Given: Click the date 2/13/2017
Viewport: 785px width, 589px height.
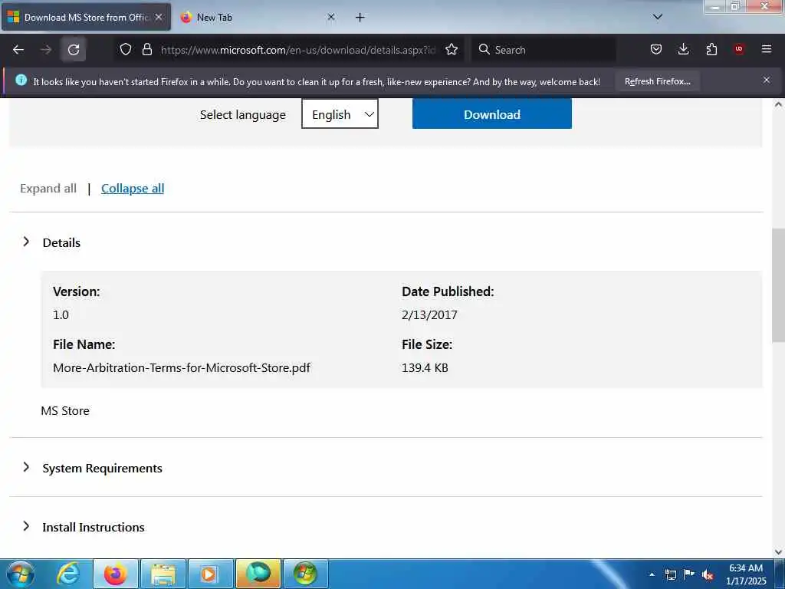Looking at the screenshot, I should [429, 314].
